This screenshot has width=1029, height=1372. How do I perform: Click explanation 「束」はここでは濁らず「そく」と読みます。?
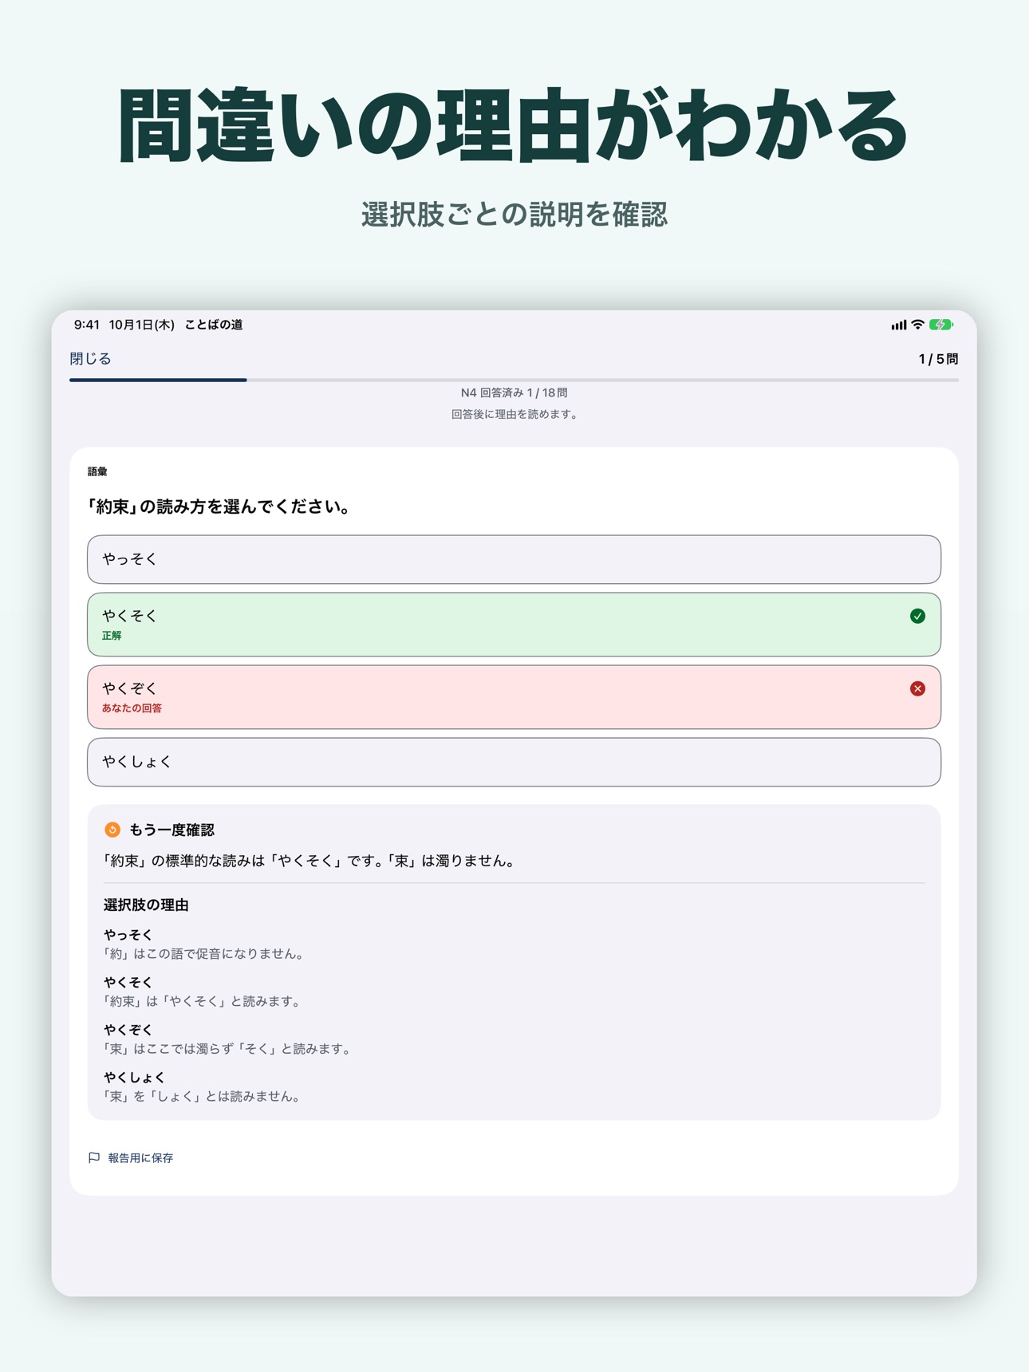(230, 1048)
